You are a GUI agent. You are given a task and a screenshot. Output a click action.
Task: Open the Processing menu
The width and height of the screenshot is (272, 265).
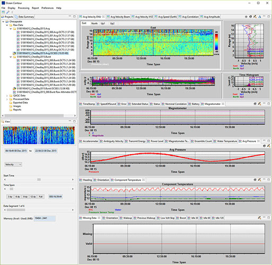point(23,8)
